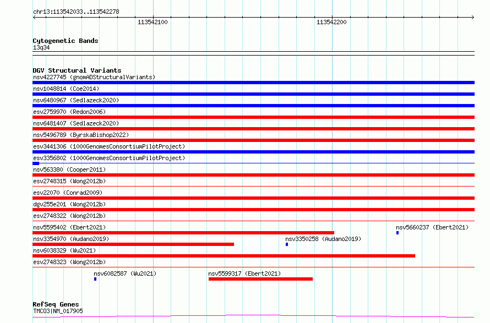Click the blue bar beneath nsv1048814 (Coe2014)

coord(253,94)
